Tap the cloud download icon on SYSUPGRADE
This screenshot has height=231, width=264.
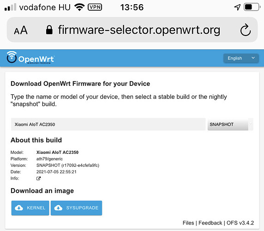[58, 208]
